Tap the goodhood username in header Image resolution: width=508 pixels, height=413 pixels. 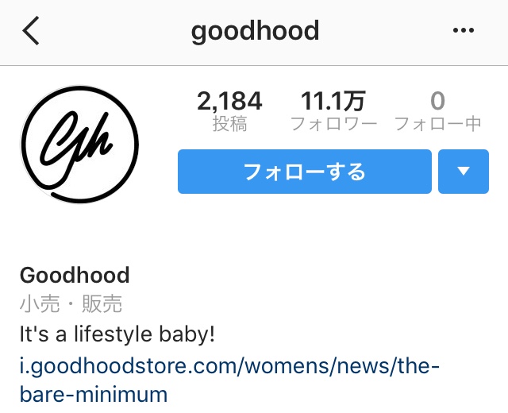[256, 31]
